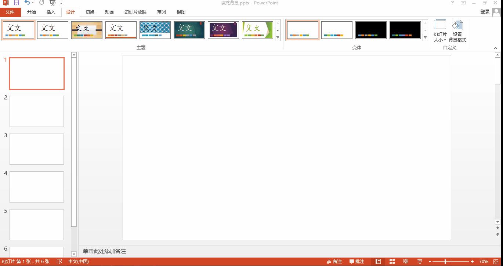Image resolution: width=503 pixels, height=266 pixels.
Task: Toggle the Comments (批注) pane
Action: (357, 262)
